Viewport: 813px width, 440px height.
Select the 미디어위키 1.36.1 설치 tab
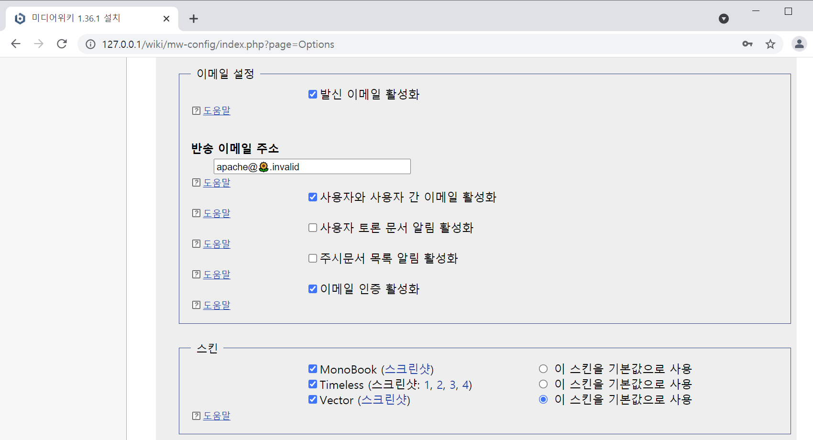(x=92, y=19)
